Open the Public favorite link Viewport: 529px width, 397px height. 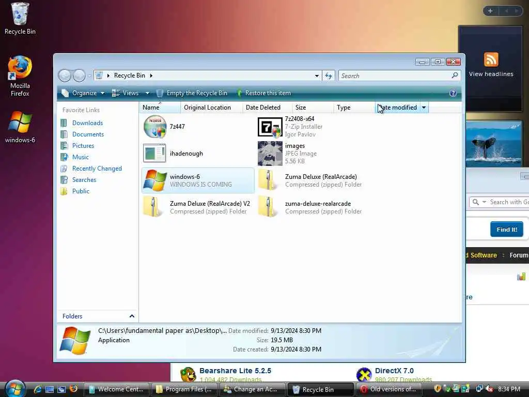[81, 191]
